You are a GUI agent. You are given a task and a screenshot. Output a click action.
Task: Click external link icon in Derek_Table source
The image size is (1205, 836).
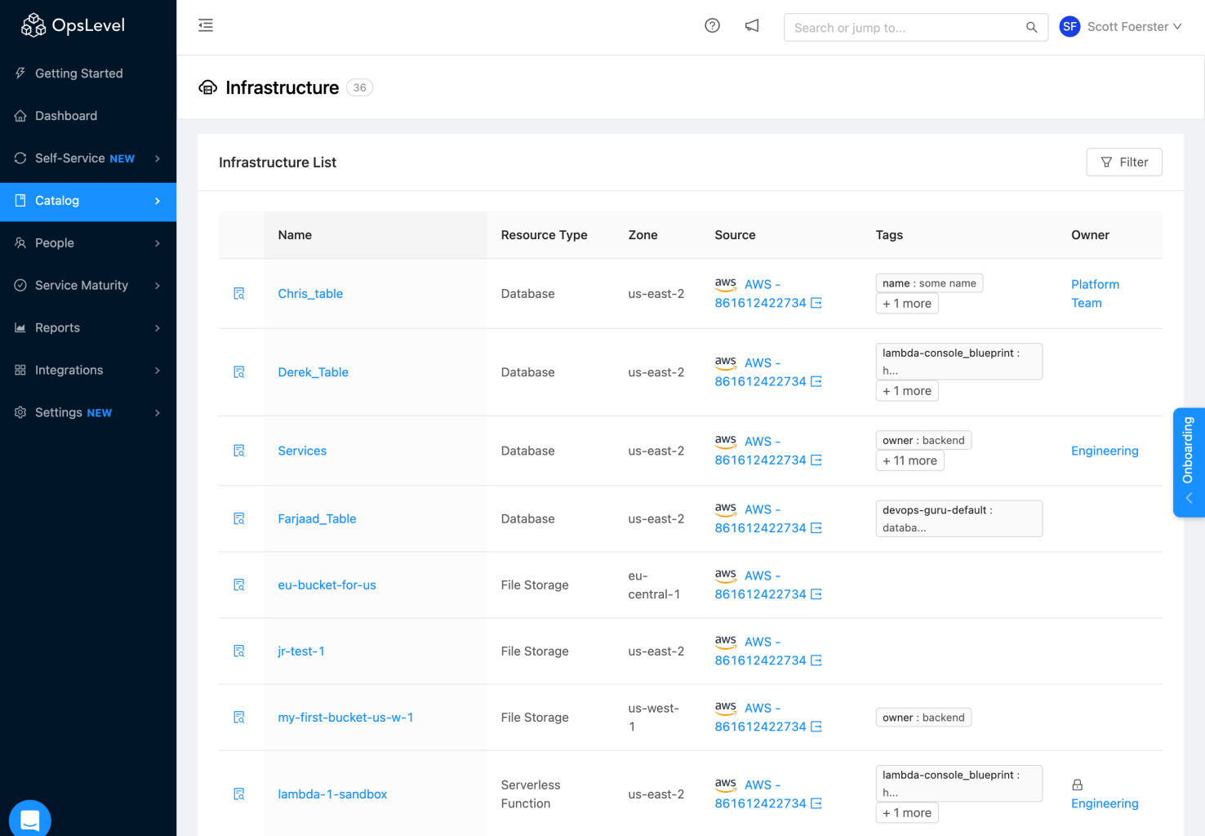pos(816,381)
